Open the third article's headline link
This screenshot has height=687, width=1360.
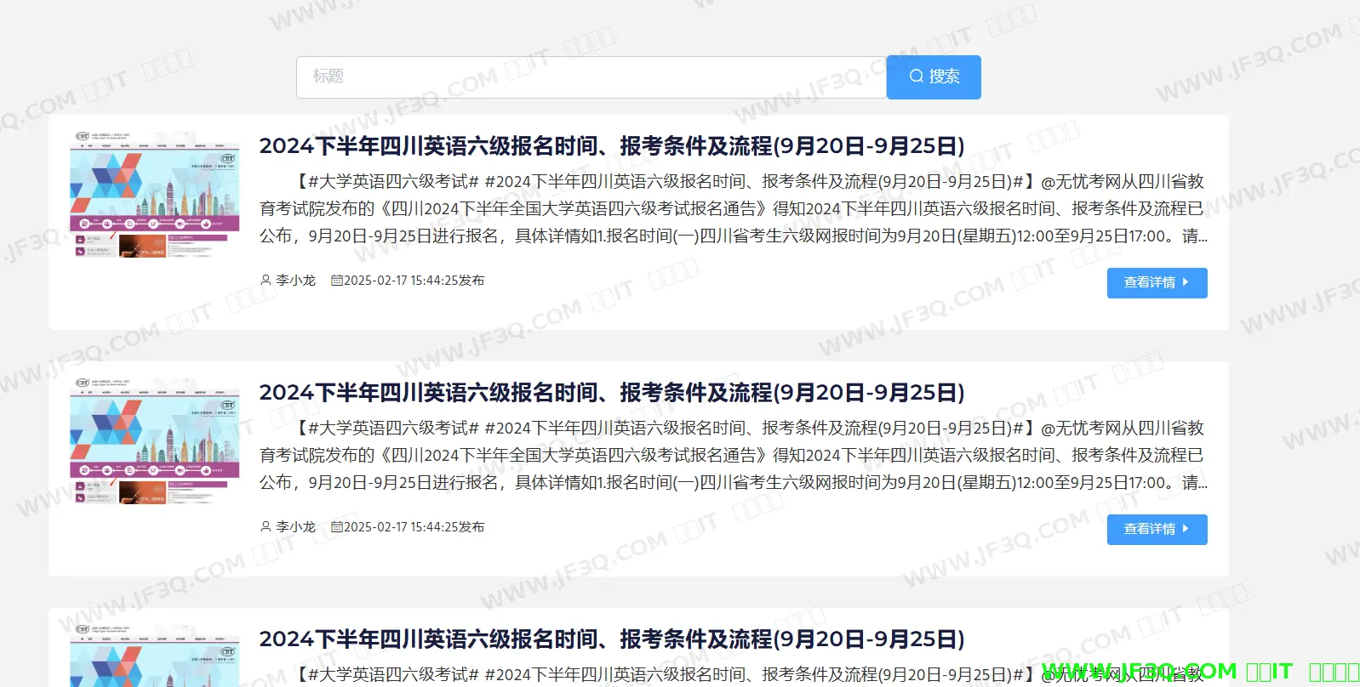point(611,639)
